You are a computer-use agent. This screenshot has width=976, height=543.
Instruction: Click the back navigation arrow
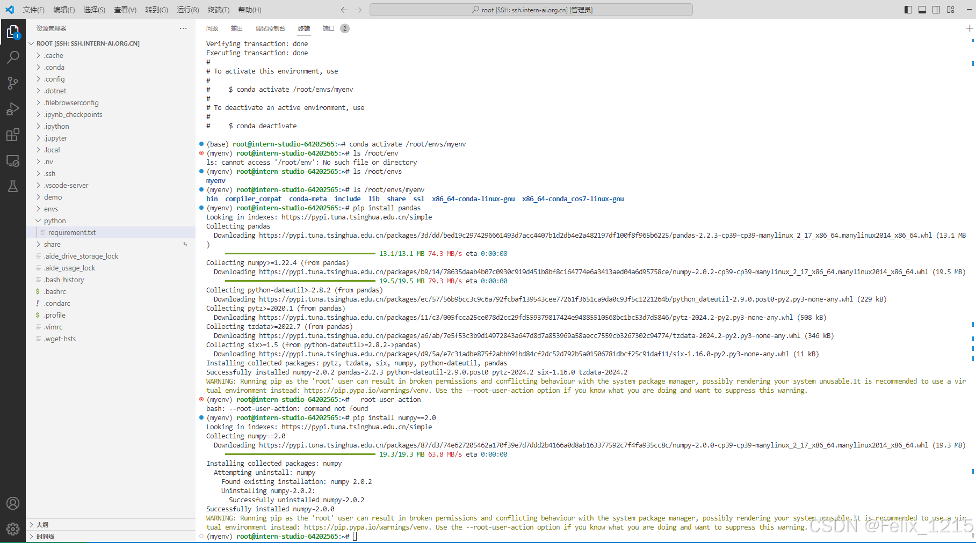click(344, 9)
